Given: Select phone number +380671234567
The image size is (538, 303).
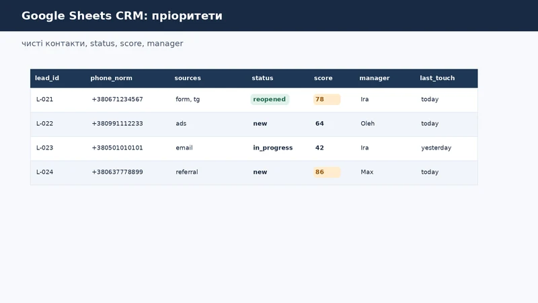Looking at the screenshot, I should 117,99.
